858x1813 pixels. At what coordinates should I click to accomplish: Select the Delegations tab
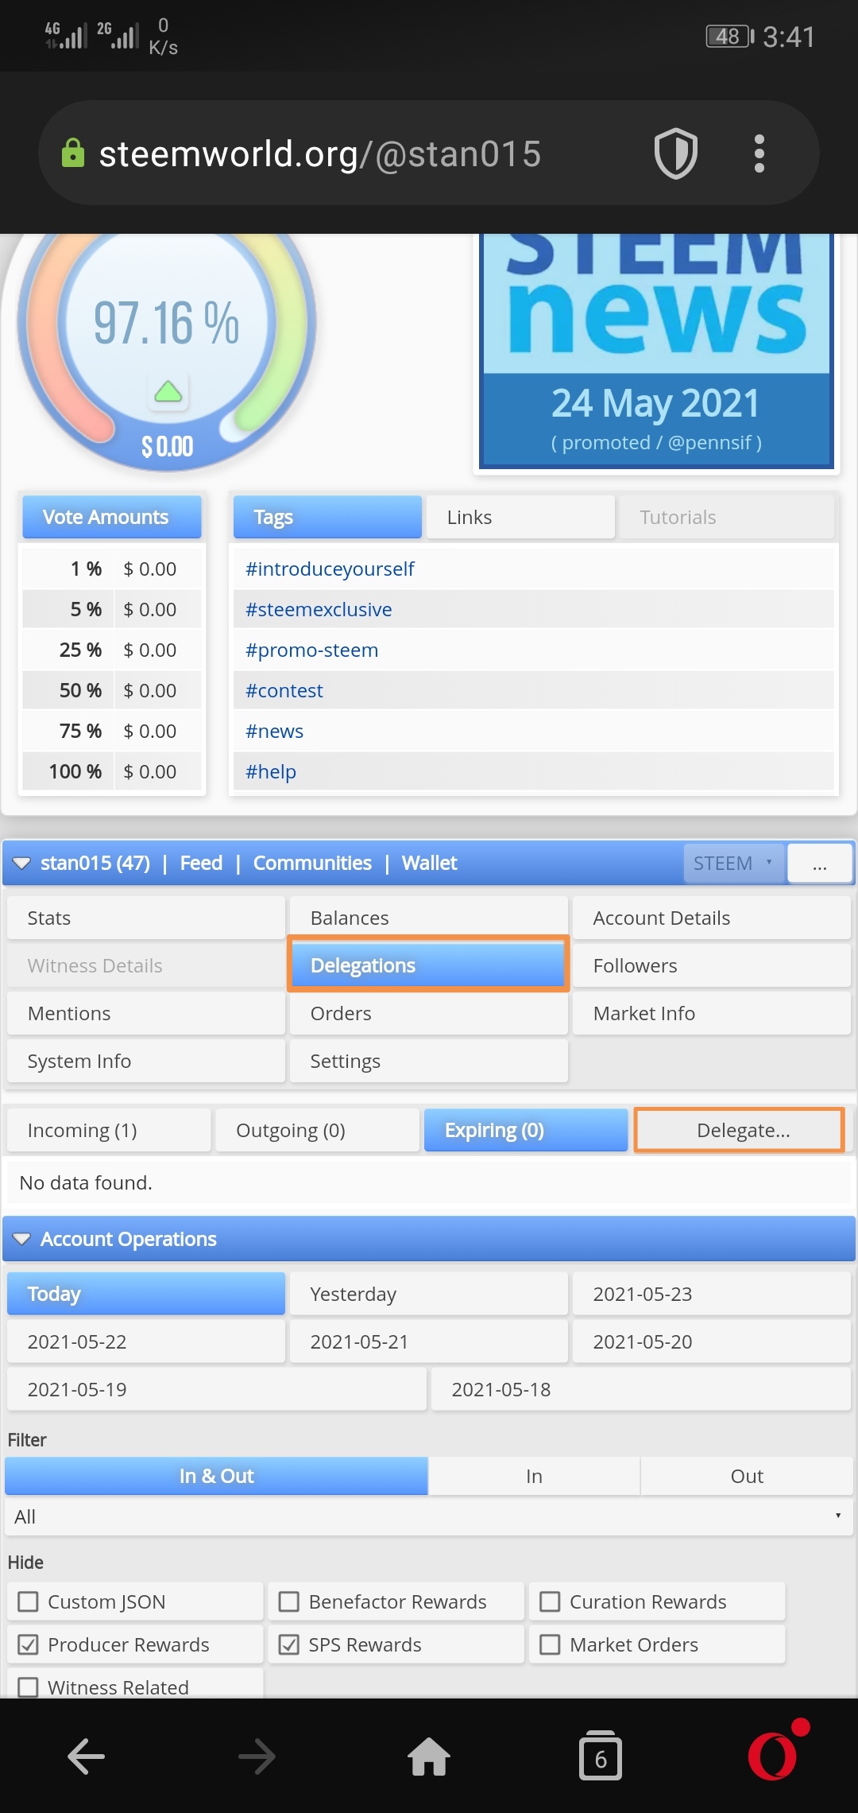click(429, 965)
